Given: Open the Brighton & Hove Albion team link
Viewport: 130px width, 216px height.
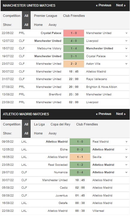Looking at the screenshot, I should pyautogui.click(x=101, y=87).
